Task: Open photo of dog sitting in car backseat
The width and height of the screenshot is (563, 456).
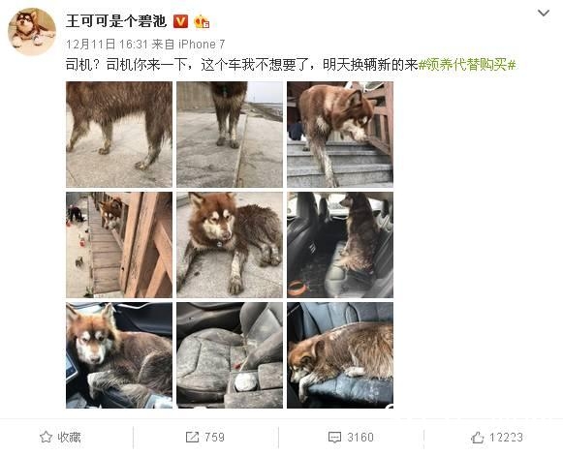Action: 340,245
